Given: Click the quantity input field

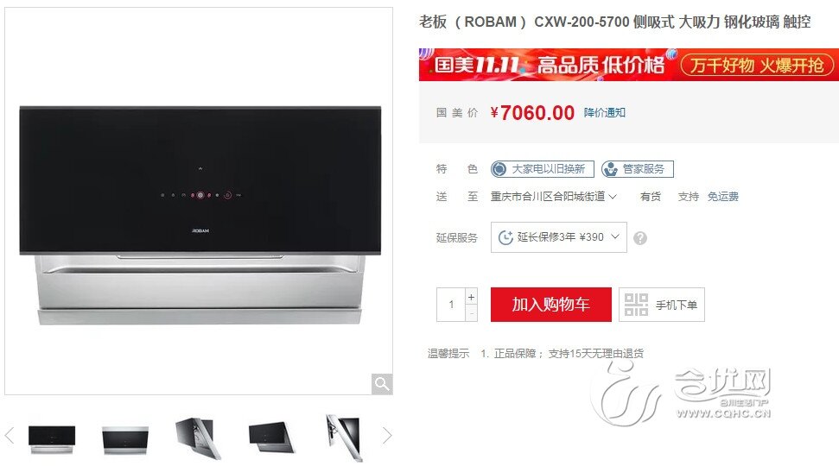Looking at the screenshot, I should click(451, 305).
